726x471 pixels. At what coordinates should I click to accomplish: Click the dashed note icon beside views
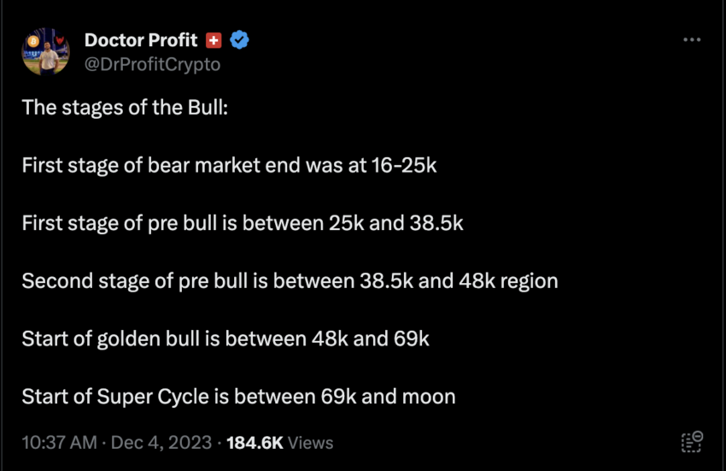pos(691,441)
